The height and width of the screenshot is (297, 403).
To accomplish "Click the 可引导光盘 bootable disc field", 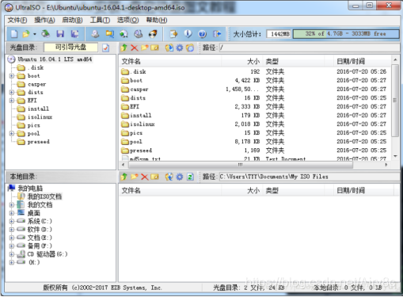I will (70, 48).
